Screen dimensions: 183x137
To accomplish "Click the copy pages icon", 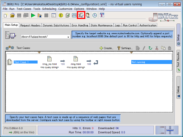I will [x=163, y=48].
